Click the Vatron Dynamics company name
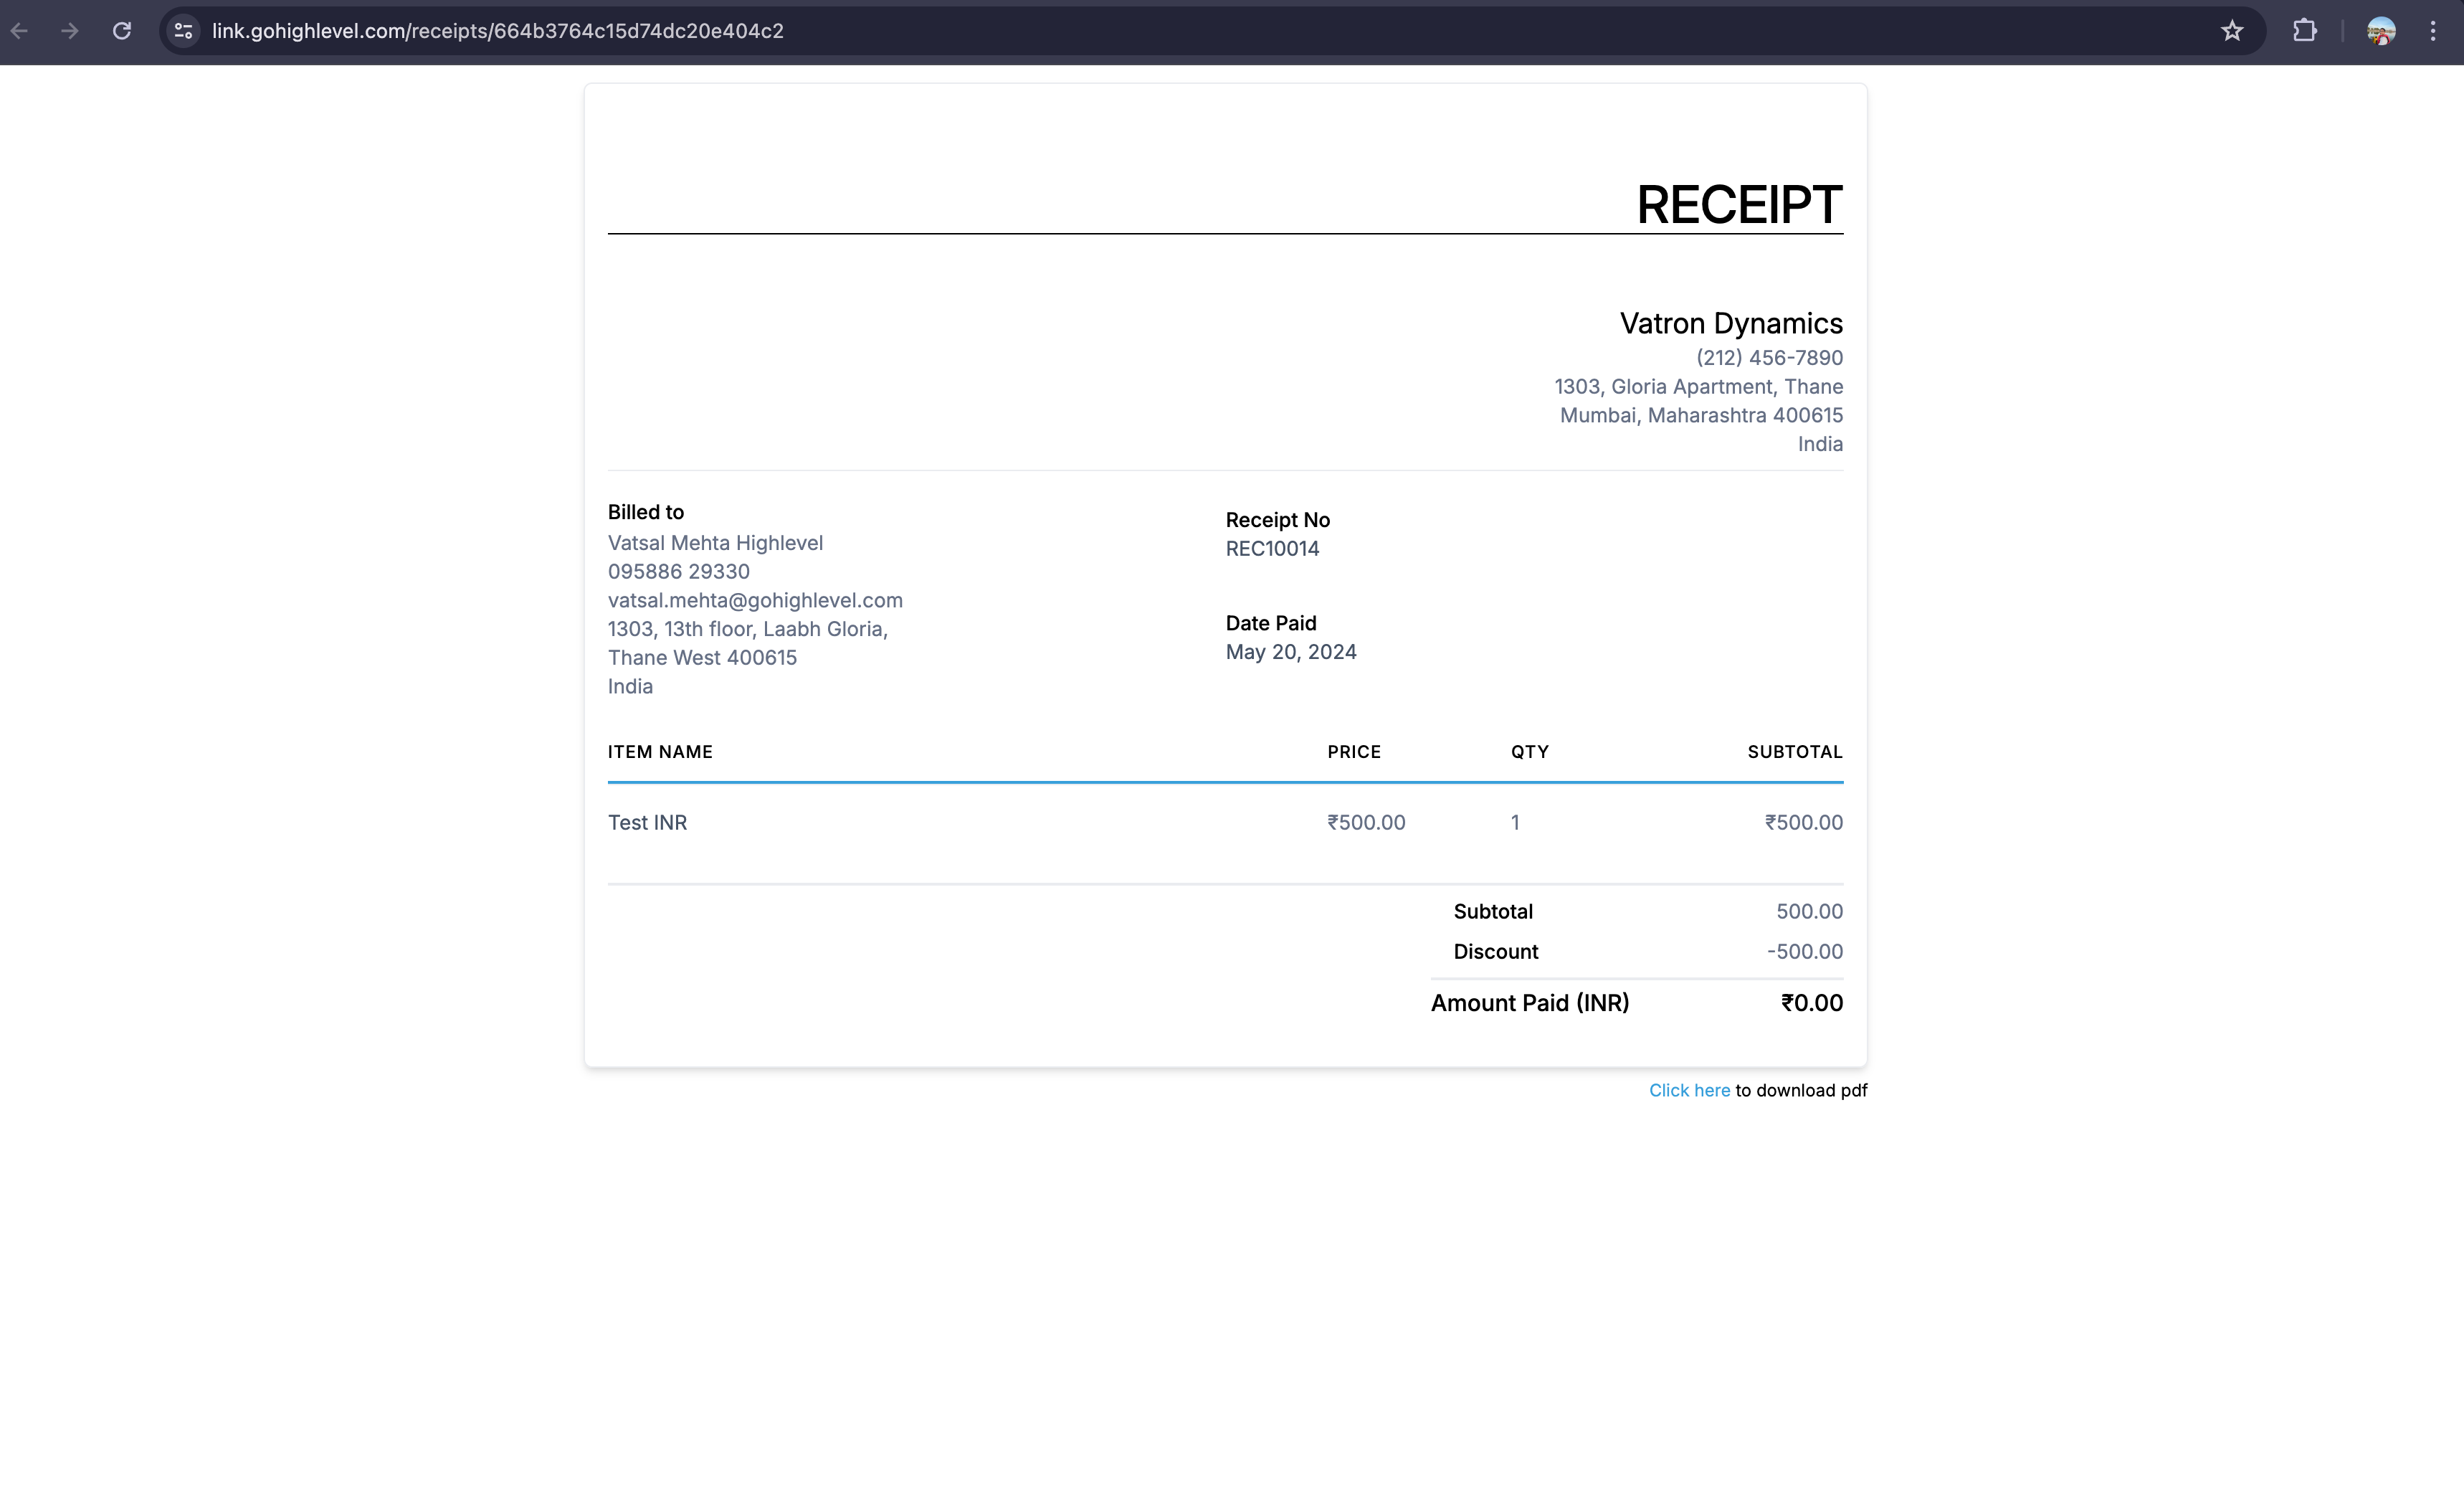This screenshot has width=2464, height=1488. [x=1730, y=323]
